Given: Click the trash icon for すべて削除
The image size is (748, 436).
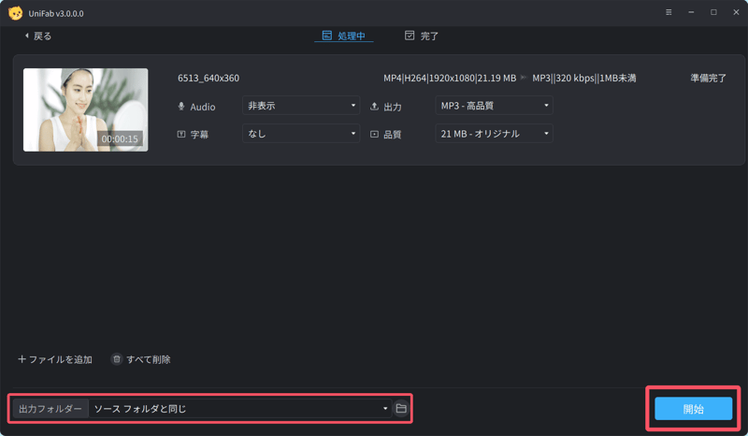Looking at the screenshot, I should coord(117,359).
